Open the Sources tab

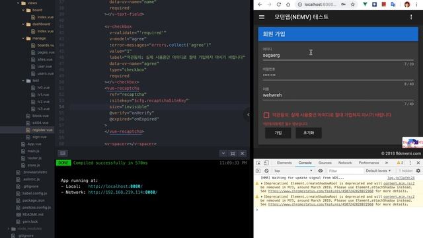pos(325,163)
